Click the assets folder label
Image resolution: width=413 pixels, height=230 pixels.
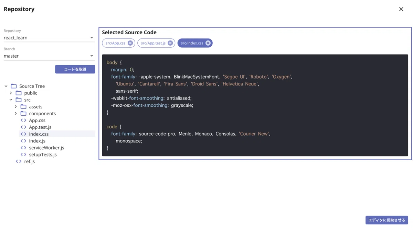[x=36, y=107]
